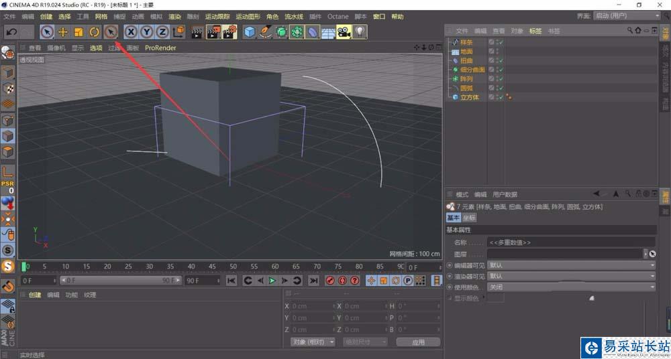Toggle Y axis lock
The image size is (671, 359).
[x=147, y=31]
